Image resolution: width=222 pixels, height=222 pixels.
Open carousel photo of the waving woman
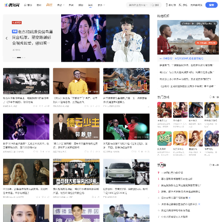point(83,38)
